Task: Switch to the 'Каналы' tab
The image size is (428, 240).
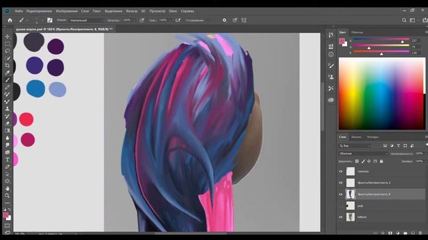Action: (x=356, y=137)
